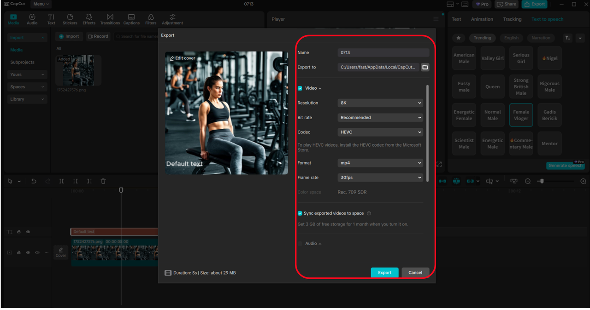This screenshot has width=590, height=310.
Task: Disable Sync exported videos to space
Action: 300,213
